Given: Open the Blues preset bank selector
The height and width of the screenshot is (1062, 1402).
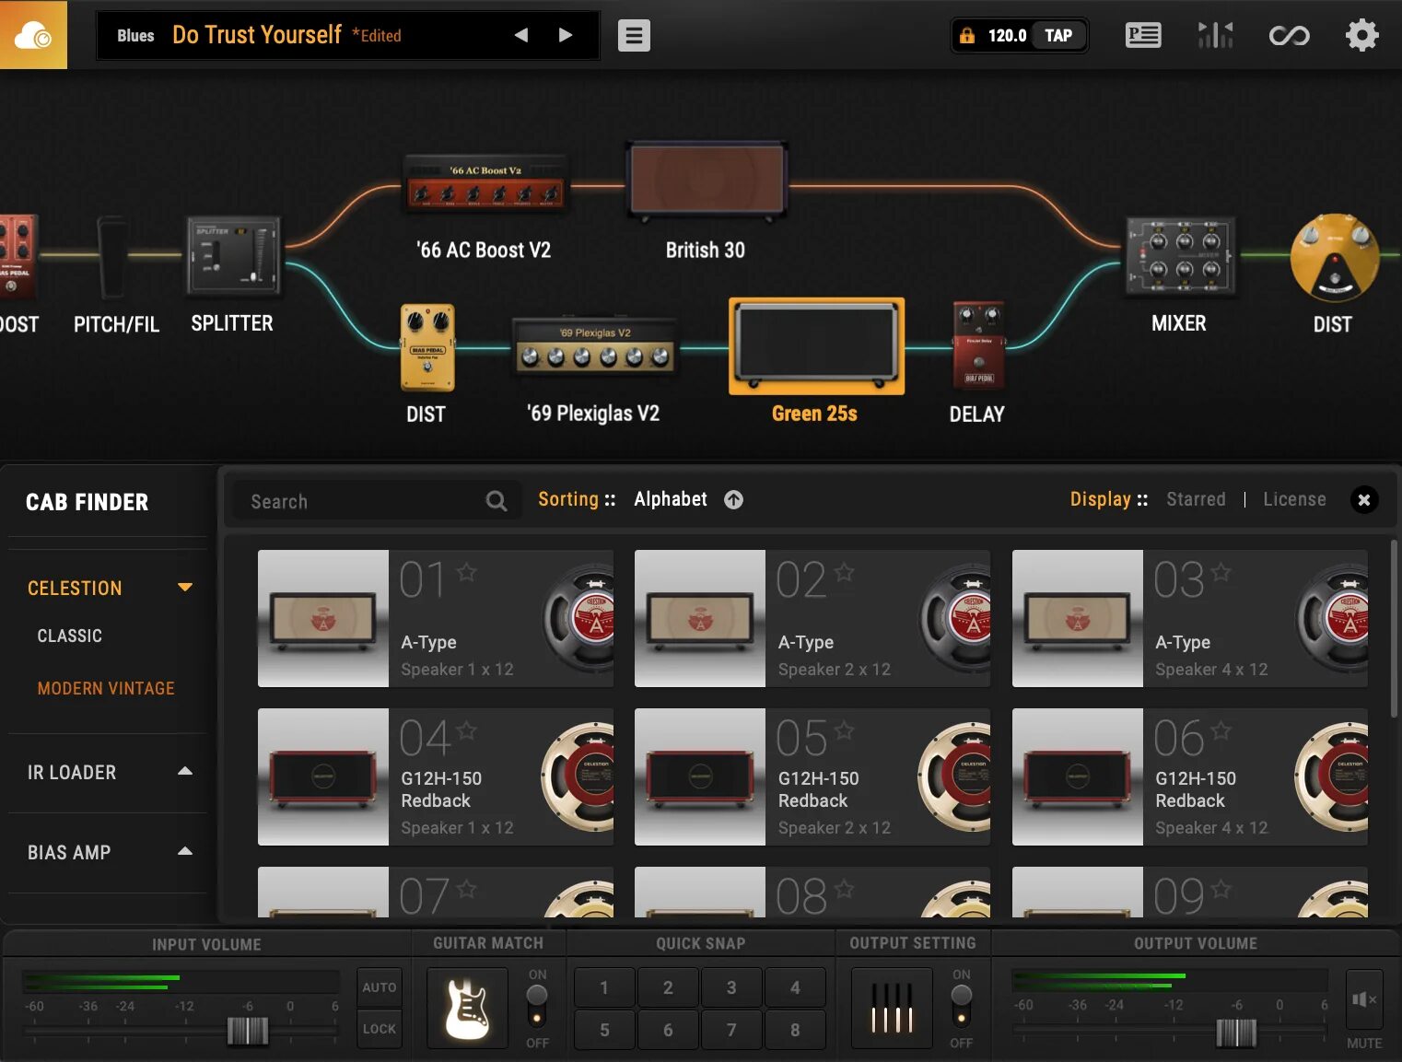Looking at the screenshot, I should point(135,36).
